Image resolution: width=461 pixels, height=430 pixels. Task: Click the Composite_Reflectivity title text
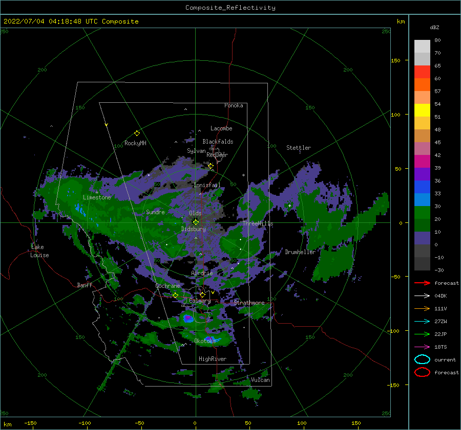[x=230, y=8]
